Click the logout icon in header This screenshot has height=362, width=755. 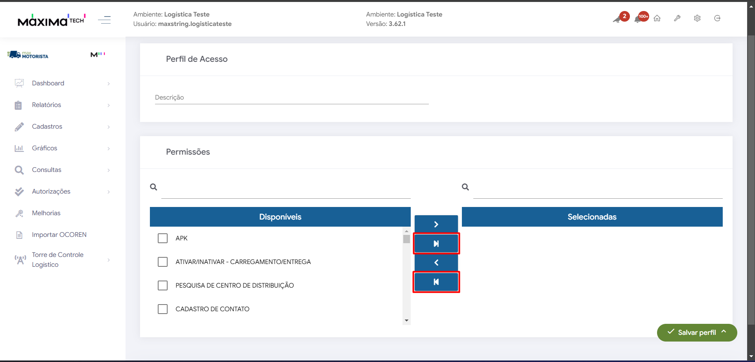[717, 18]
